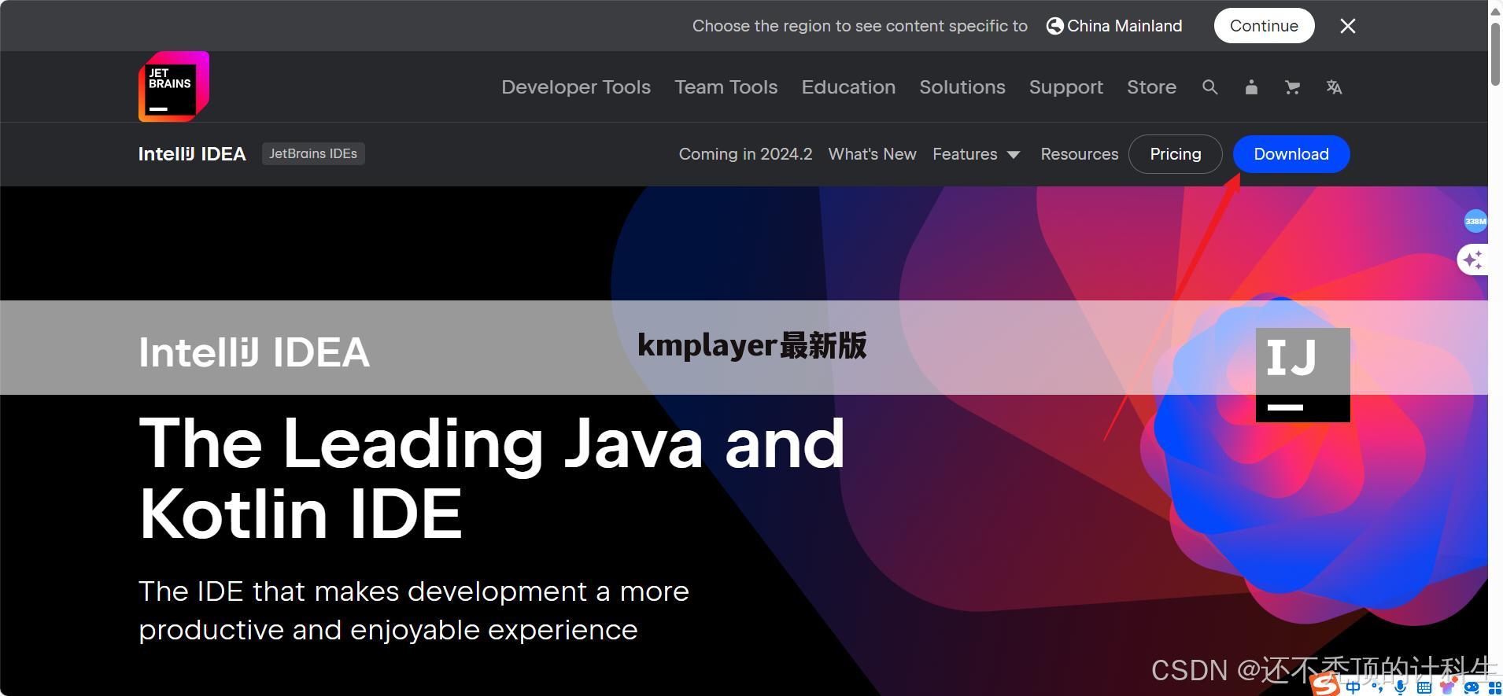Click the blue Download button
The width and height of the screenshot is (1503, 696).
1291,154
